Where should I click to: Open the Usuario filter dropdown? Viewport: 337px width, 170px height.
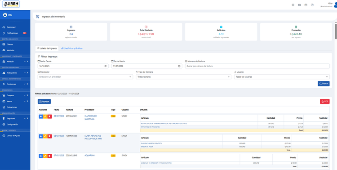[x=282, y=77]
